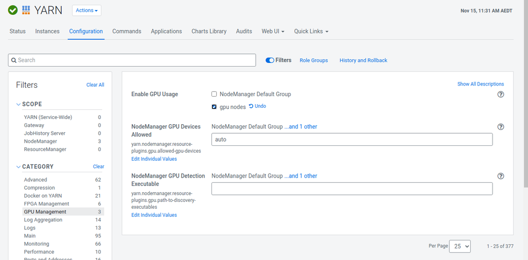528x260 pixels.
Task: Switch off the Filters toggle
Action: coord(270,60)
